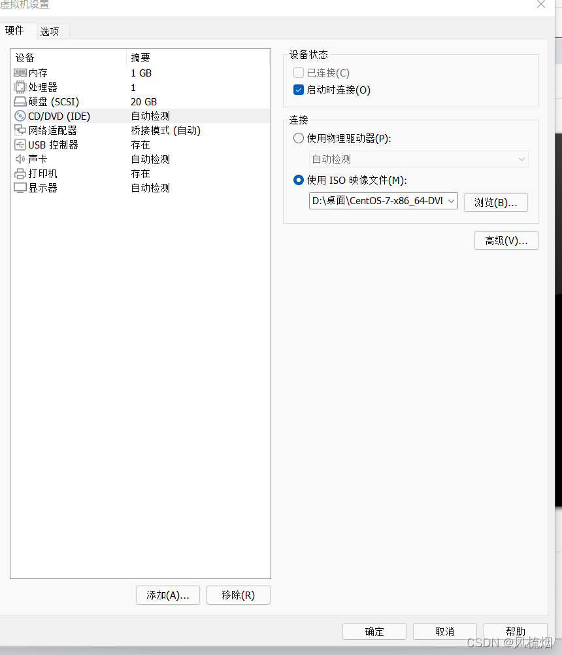The image size is (562, 655).
Task: Click the ISO path text field CentOS-7
Action: coord(378,201)
